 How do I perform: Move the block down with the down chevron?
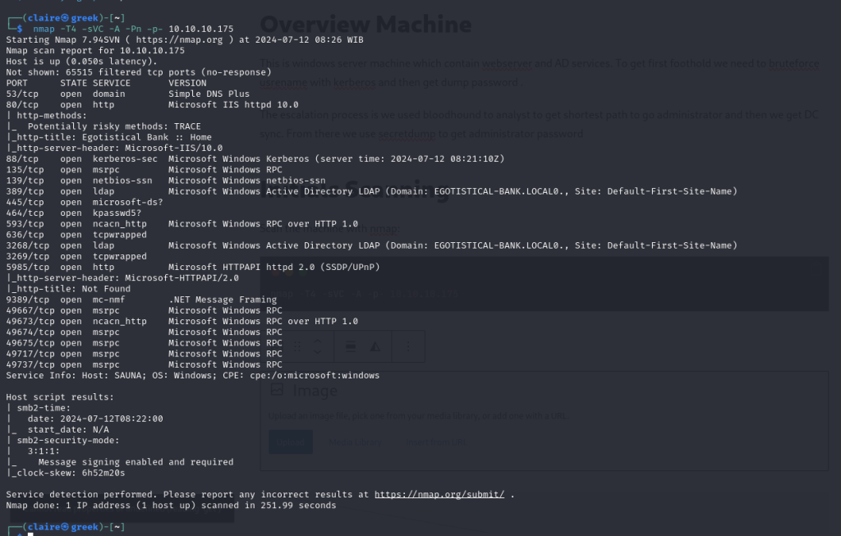[318, 351]
